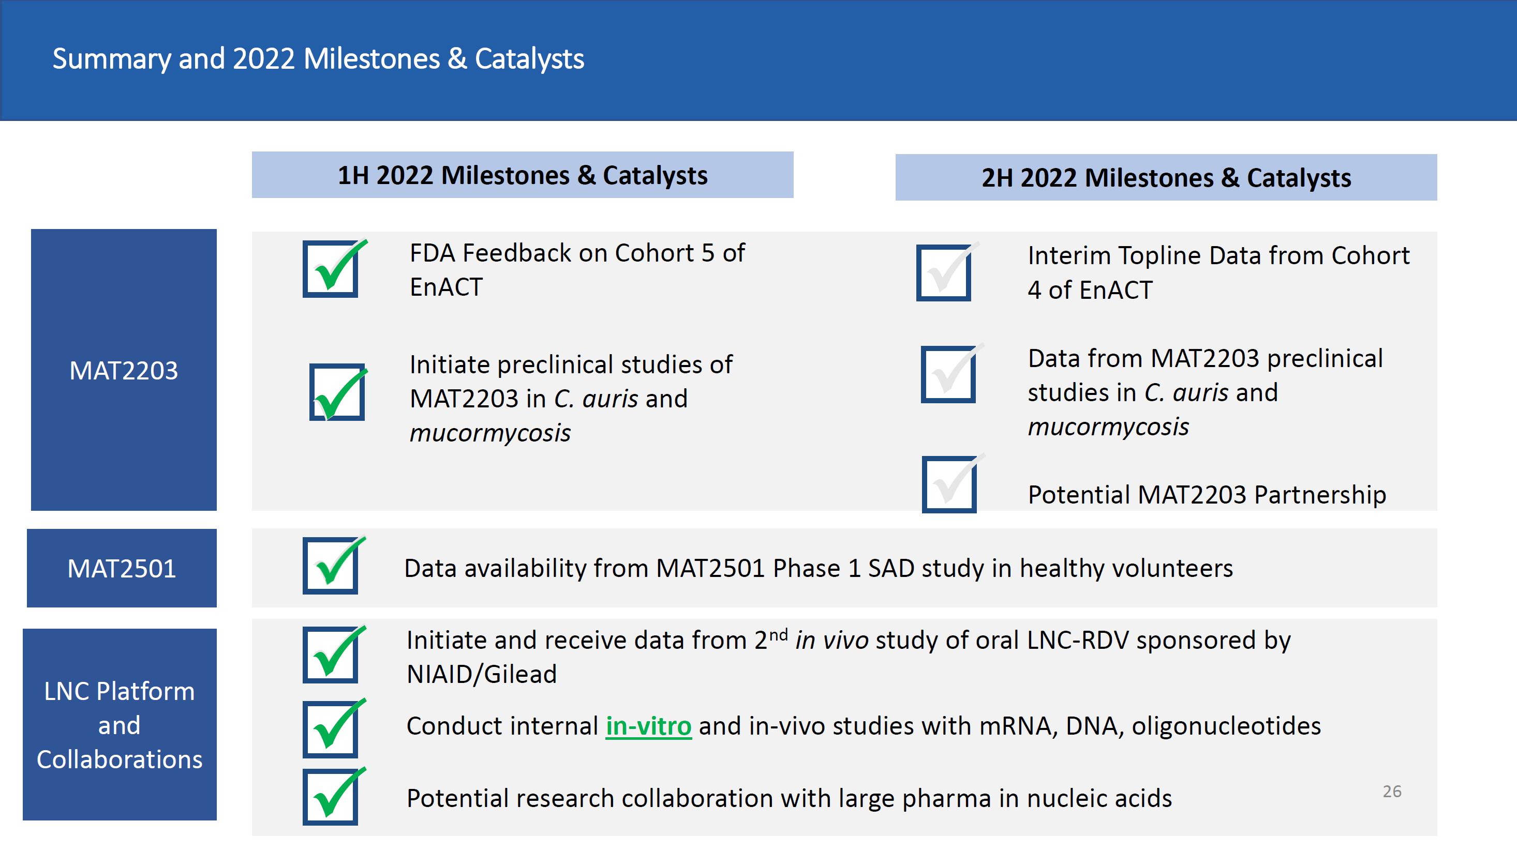1517x852 pixels.
Task: Click the MAT2501 blue category box
Action: [122, 568]
